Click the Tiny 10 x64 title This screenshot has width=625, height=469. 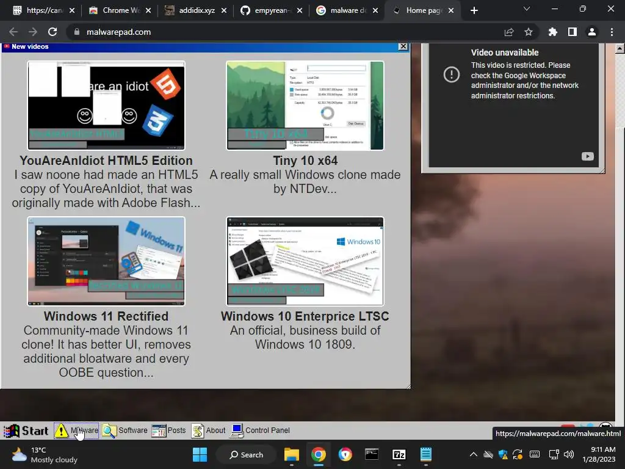[x=305, y=161]
